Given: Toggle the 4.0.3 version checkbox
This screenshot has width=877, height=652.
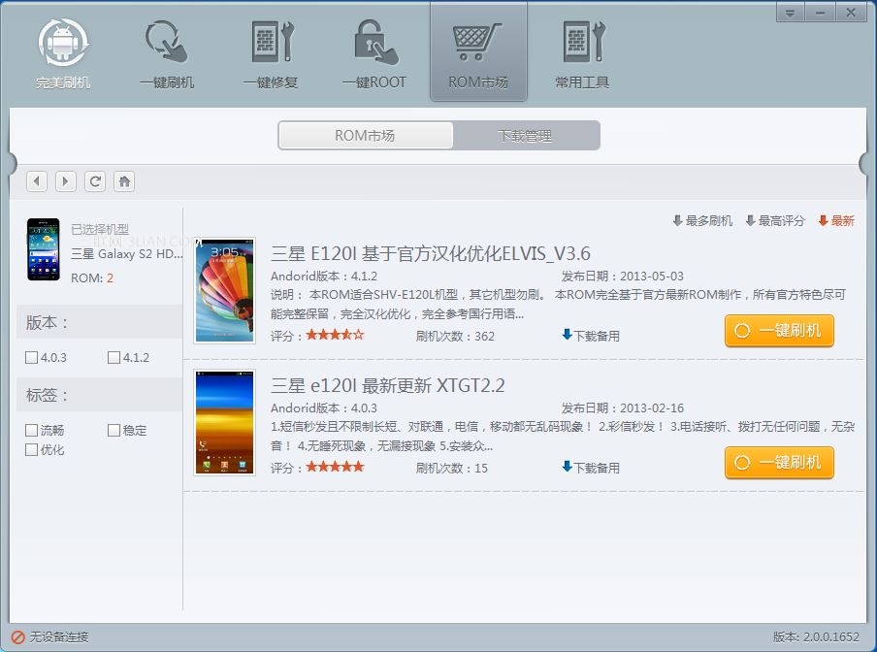Looking at the screenshot, I should pyautogui.click(x=32, y=357).
